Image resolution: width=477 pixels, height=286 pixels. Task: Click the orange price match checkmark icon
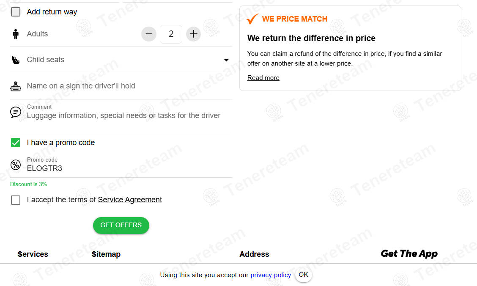(252, 19)
